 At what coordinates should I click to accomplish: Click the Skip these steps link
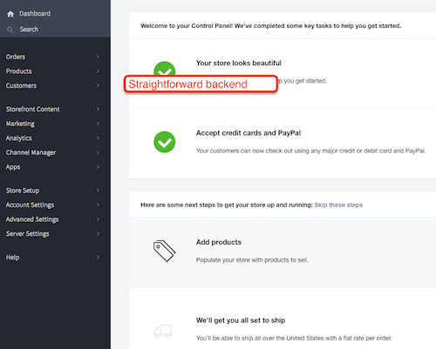pos(338,205)
